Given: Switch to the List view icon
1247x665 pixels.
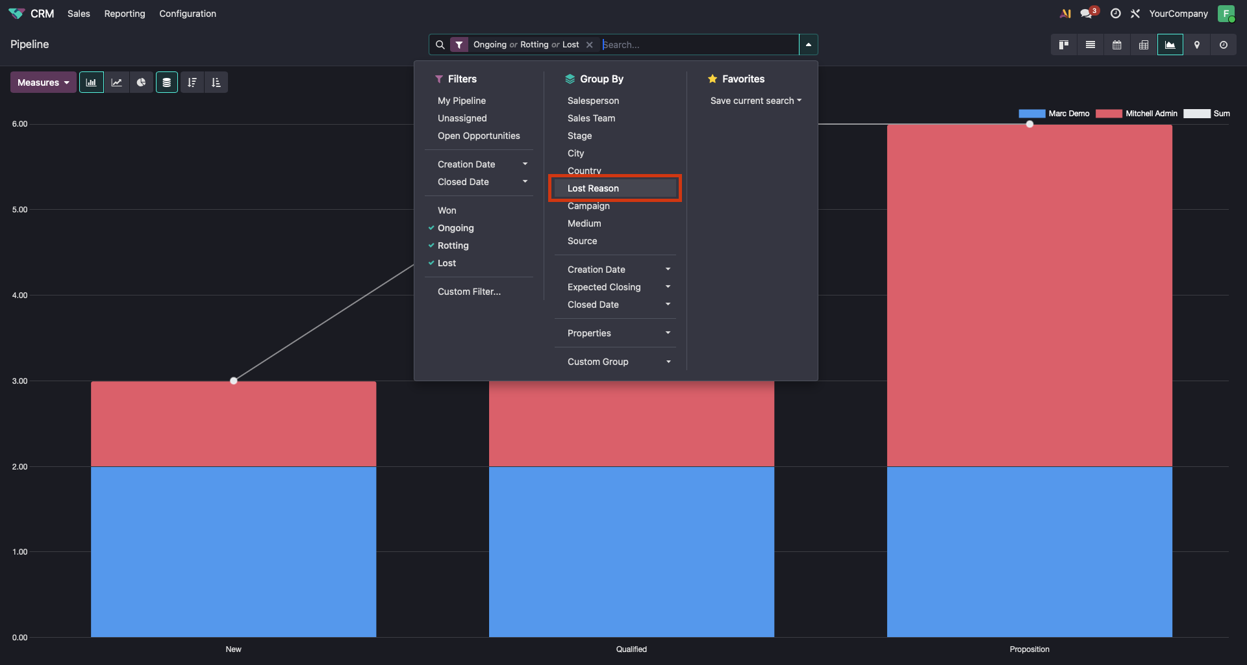Looking at the screenshot, I should pyautogui.click(x=1090, y=45).
